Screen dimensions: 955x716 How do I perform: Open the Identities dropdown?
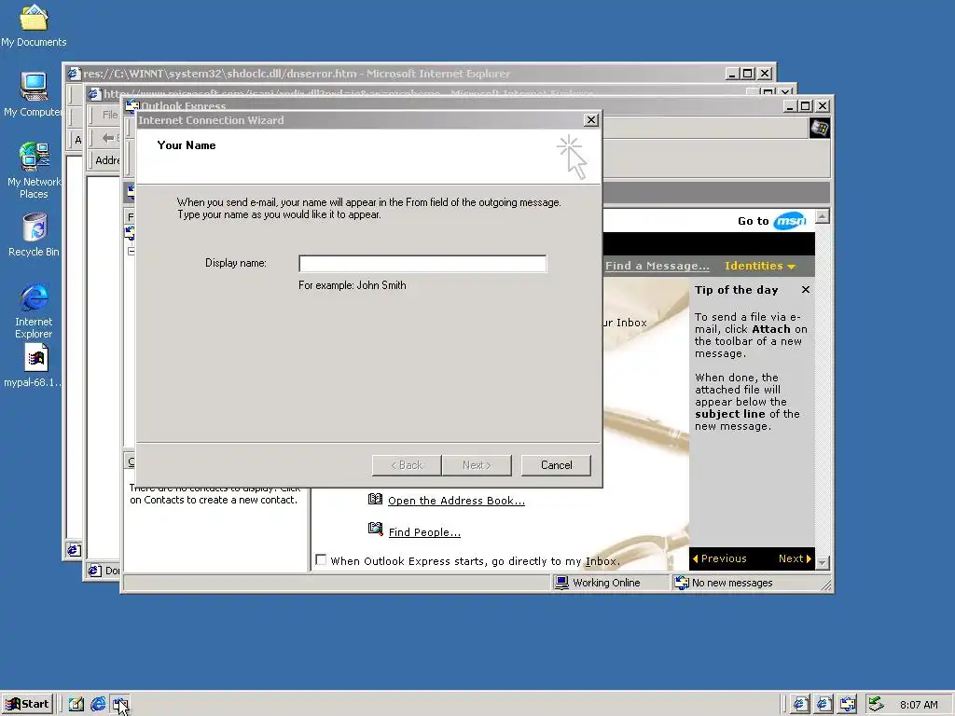(x=759, y=266)
